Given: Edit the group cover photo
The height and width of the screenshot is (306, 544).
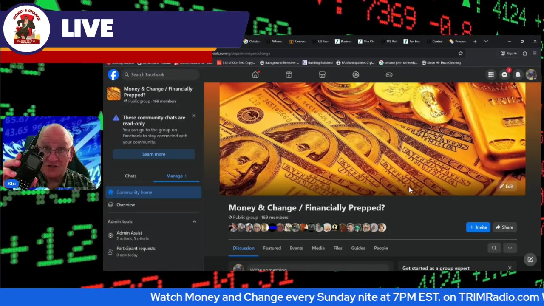Looking at the screenshot, I should point(506,186).
